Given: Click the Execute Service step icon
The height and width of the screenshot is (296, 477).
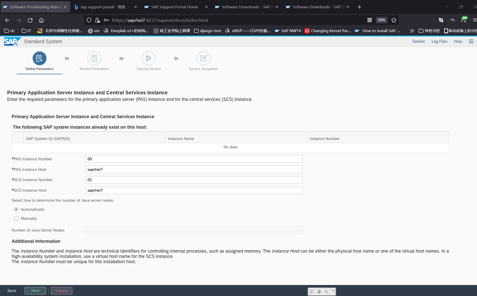Looking at the screenshot, I should [x=149, y=58].
